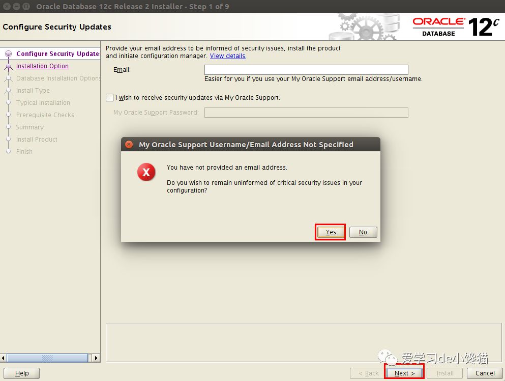Click the Install Product step

(x=37, y=140)
